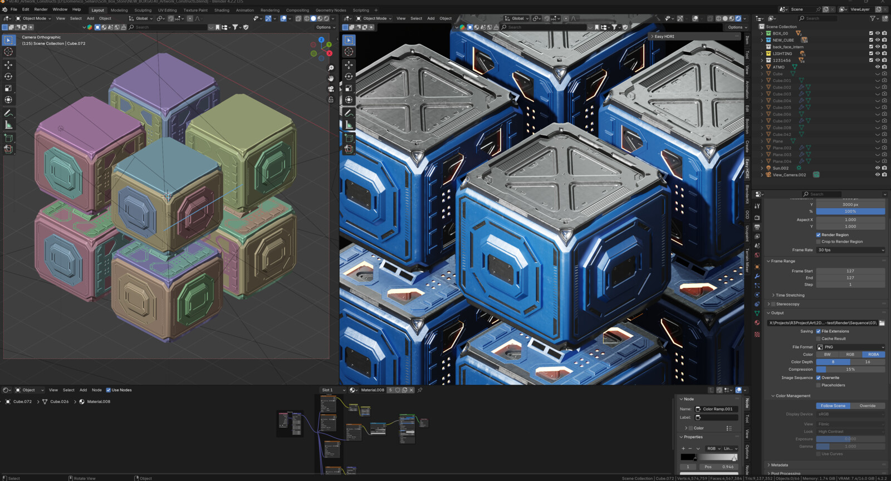Expand the NEW_CUBE collection
This screenshot has height=481, width=891.
762,40
